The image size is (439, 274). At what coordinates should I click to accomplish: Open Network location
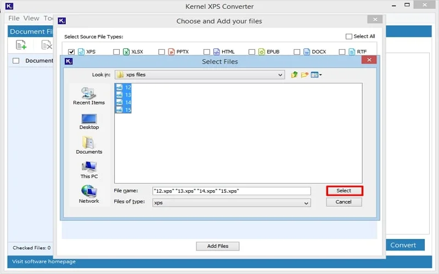click(x=89, y=194)
